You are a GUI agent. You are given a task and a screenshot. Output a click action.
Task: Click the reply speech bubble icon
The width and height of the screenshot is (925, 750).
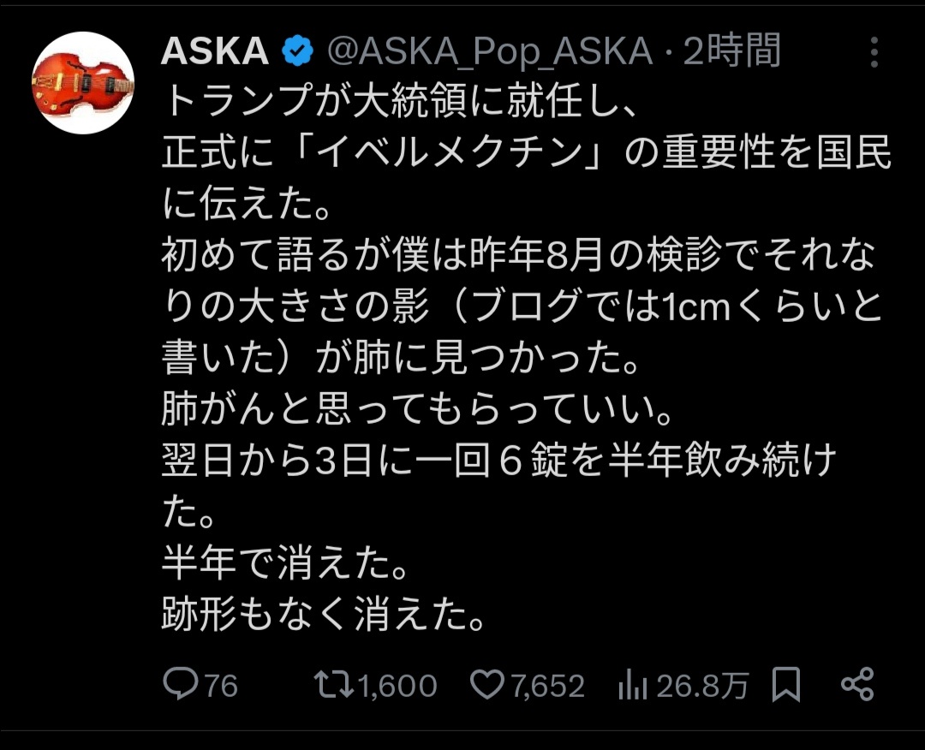click(181, 684)
